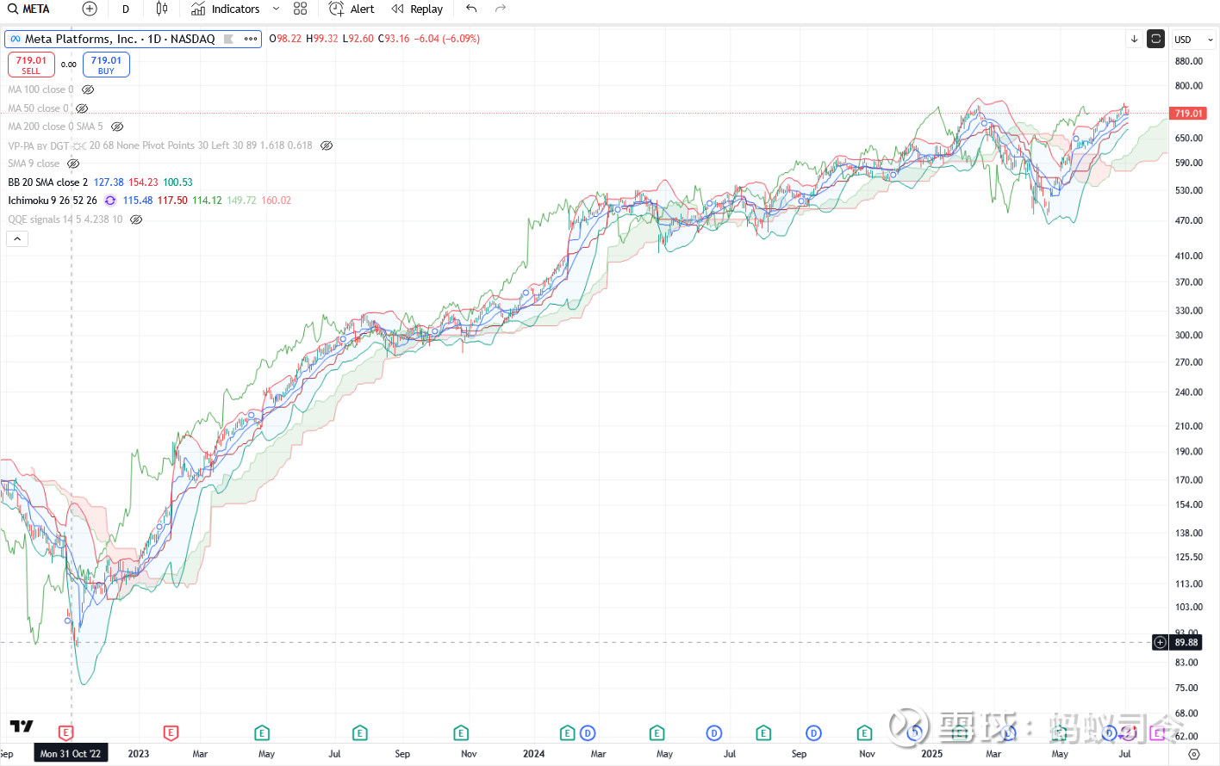The height and width of the screenshot is (766, 1220).
Task: Expand the Indicators dropdown chevron
Action: click(275, 9)
